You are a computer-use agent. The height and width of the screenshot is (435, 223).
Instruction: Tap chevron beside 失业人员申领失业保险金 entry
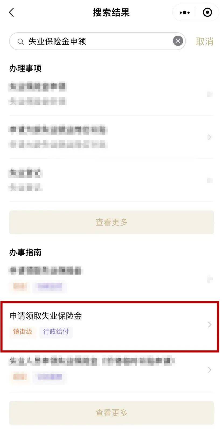coord(210,370)
